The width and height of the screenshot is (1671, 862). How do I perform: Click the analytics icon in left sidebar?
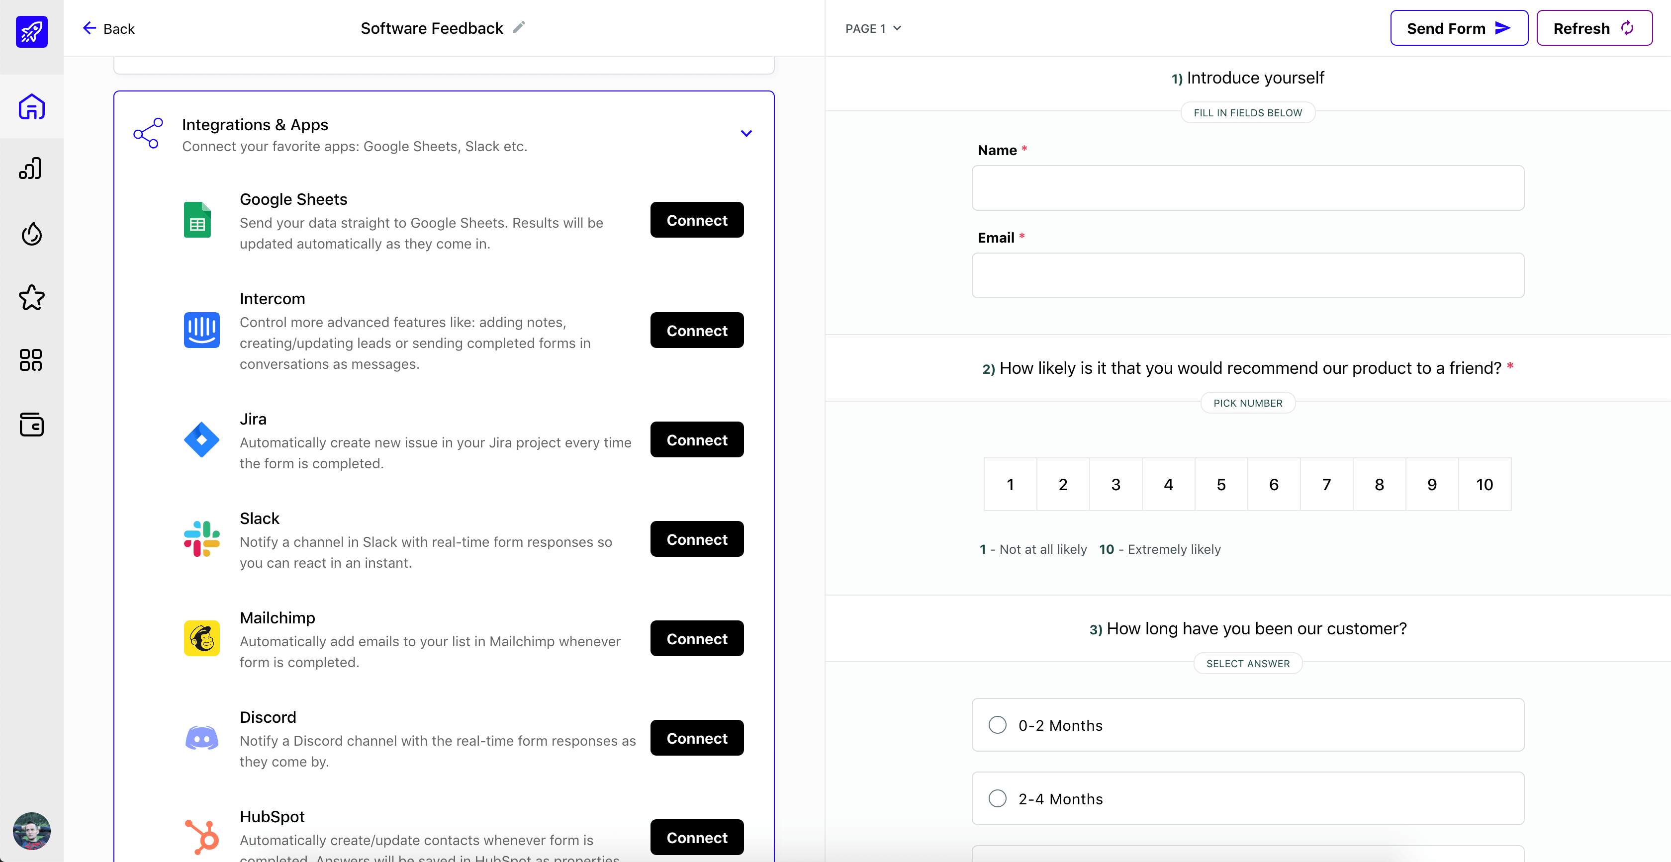pyautogui.click(x=31, y=170)
